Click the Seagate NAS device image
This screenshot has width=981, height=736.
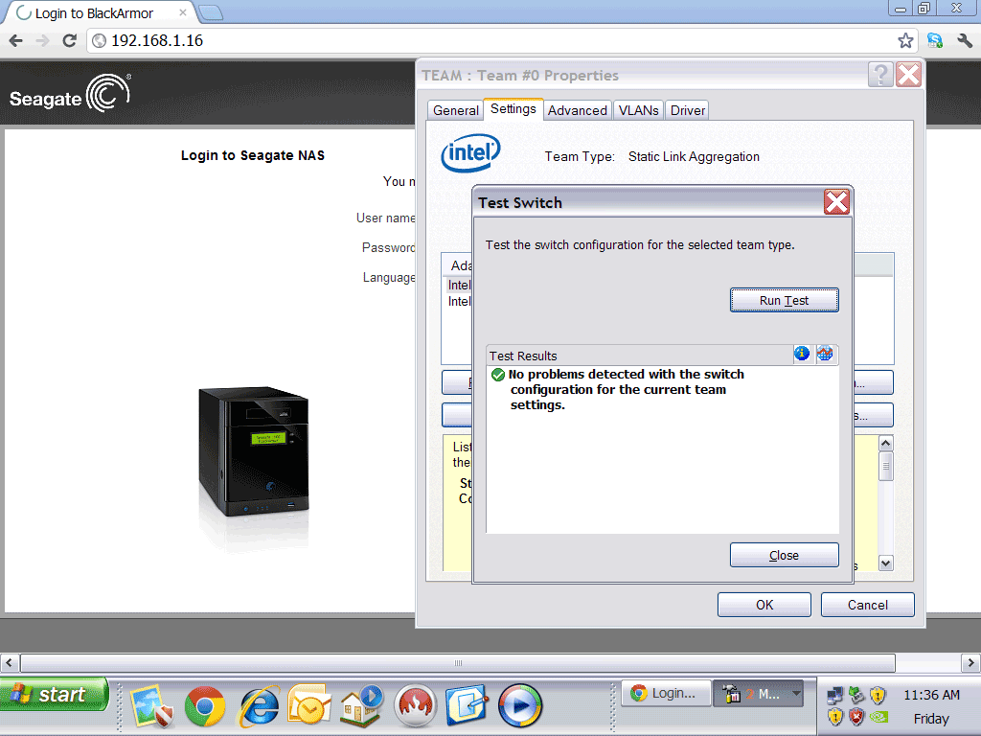pyautogui.click(x=253, y=452)
